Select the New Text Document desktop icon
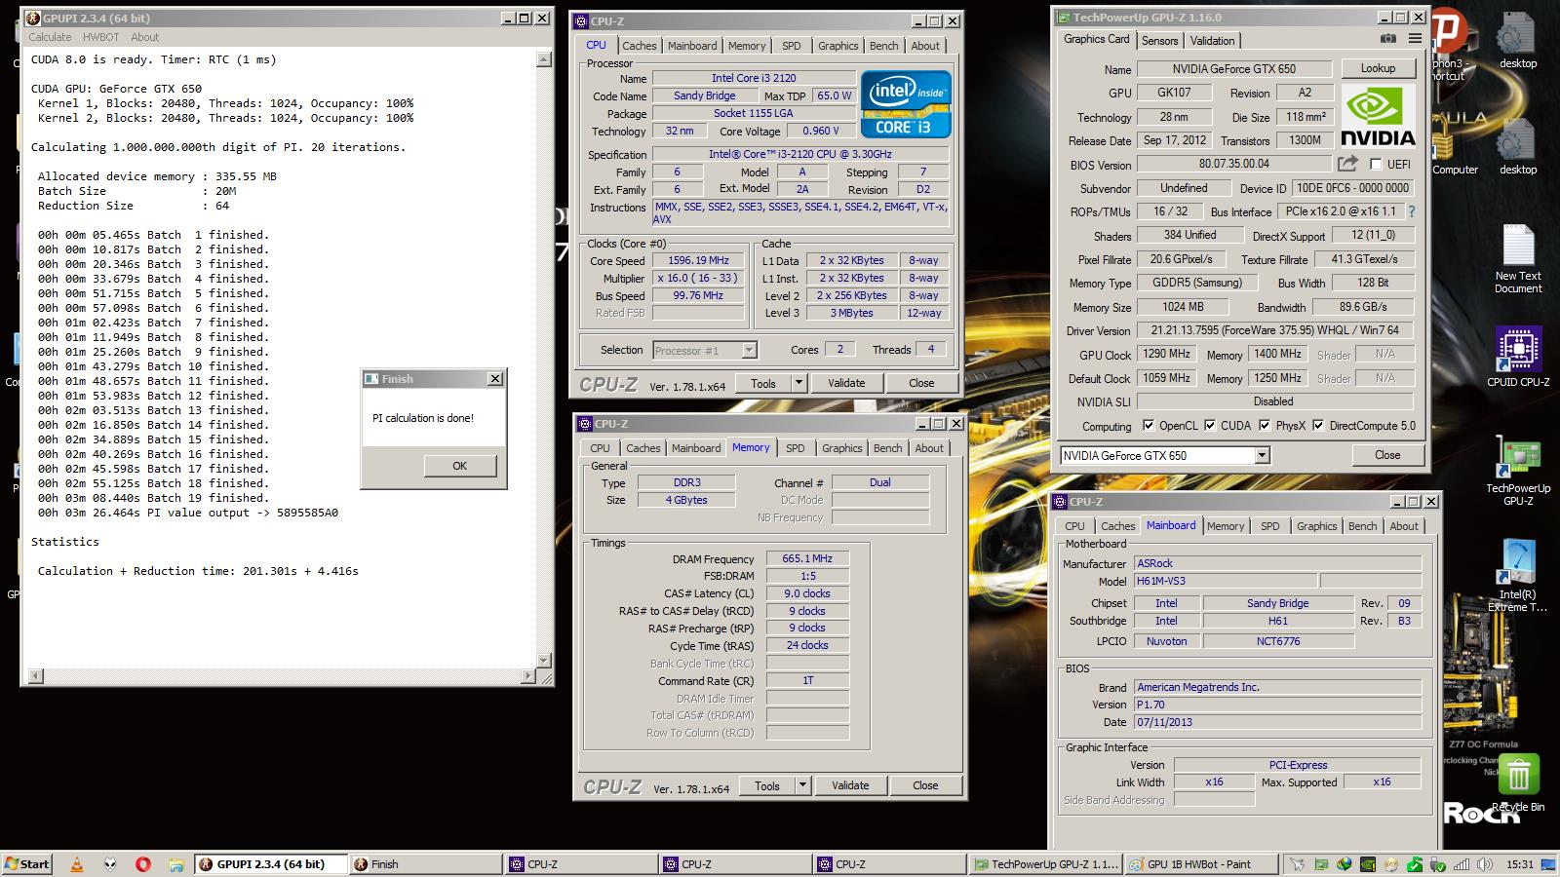Image resolution: width=1560 pixels, height=877 pixels. pos(1518,258)
